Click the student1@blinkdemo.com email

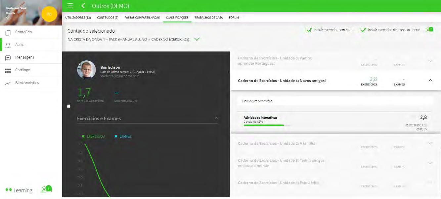tap(120, 76)
